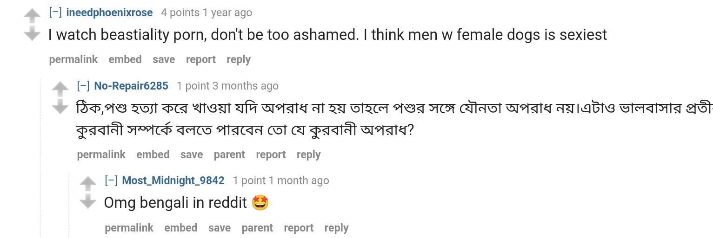The height and width of the screenshot is (238, 713).
Task: Open ineedphoenixrose's user profile
Action: [109, 13]
